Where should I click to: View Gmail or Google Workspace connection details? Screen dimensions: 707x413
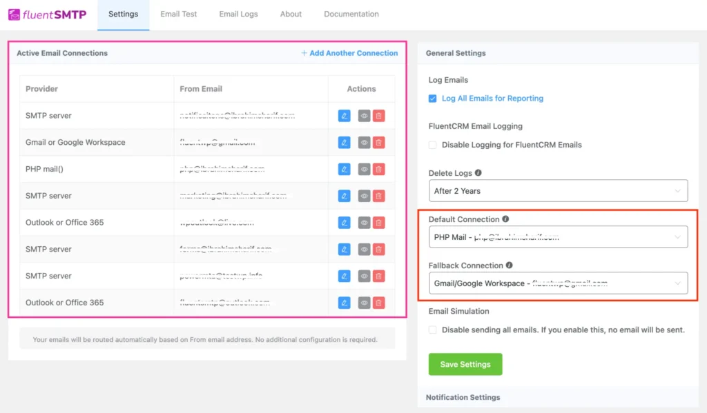(364, 142)
